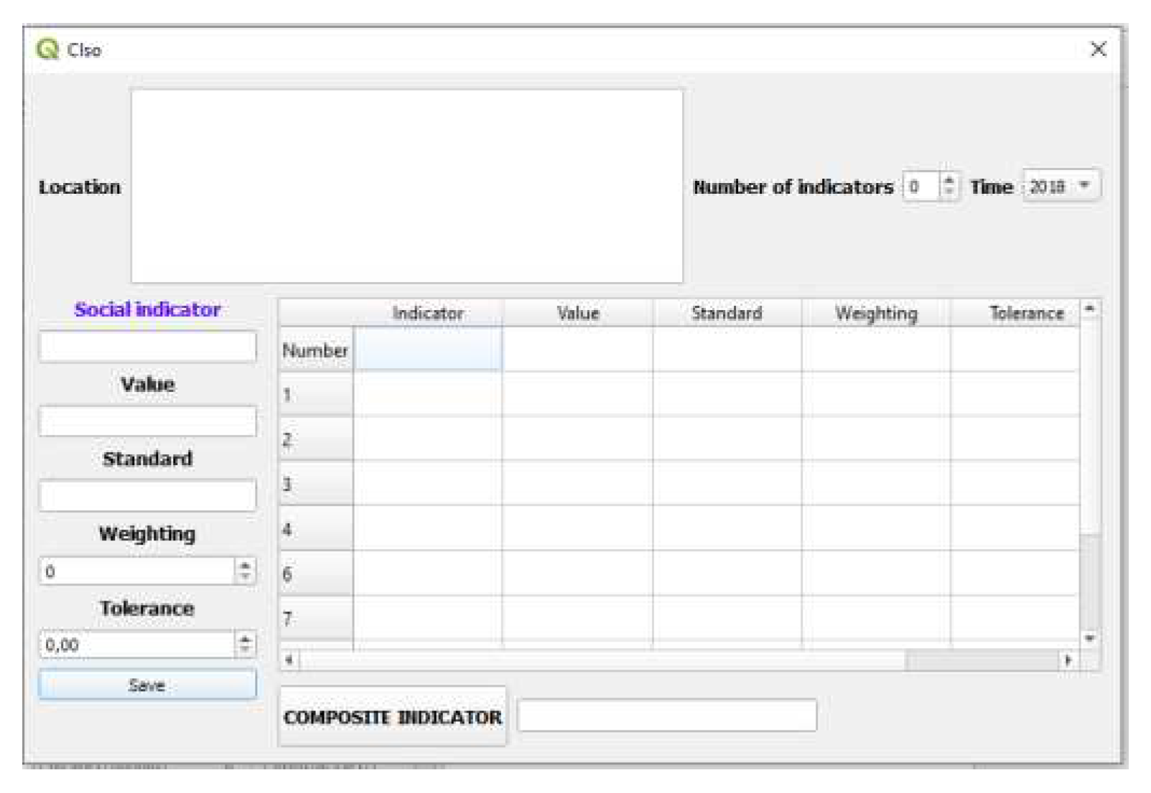Screen dimensions: 1151x793
Task: Decrease the Tolerance spinner value
Action: tap(245, 650)
